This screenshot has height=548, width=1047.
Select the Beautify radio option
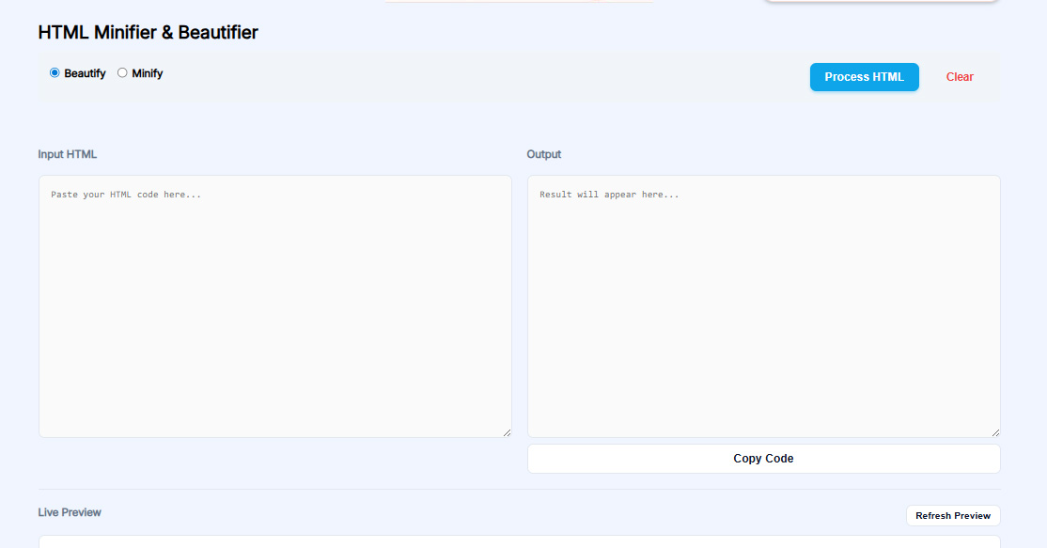pyautogui.click(x=55, y=72)
